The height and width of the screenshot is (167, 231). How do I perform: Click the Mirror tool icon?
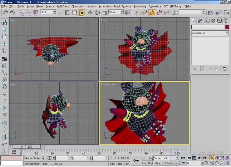[x=211, y=13]
